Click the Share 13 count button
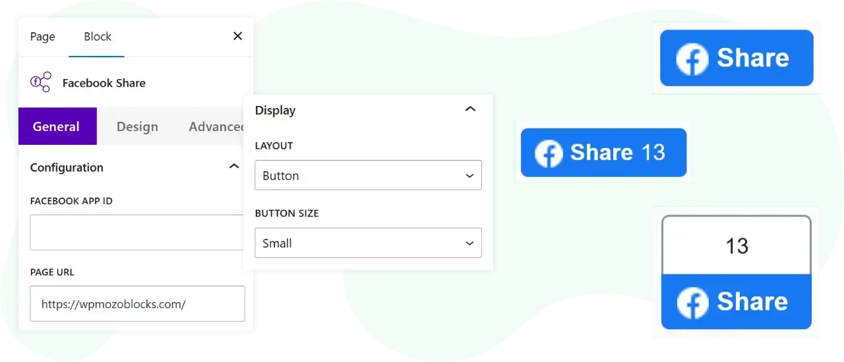Viewport: 844px width, 362px height. [603, 153]
